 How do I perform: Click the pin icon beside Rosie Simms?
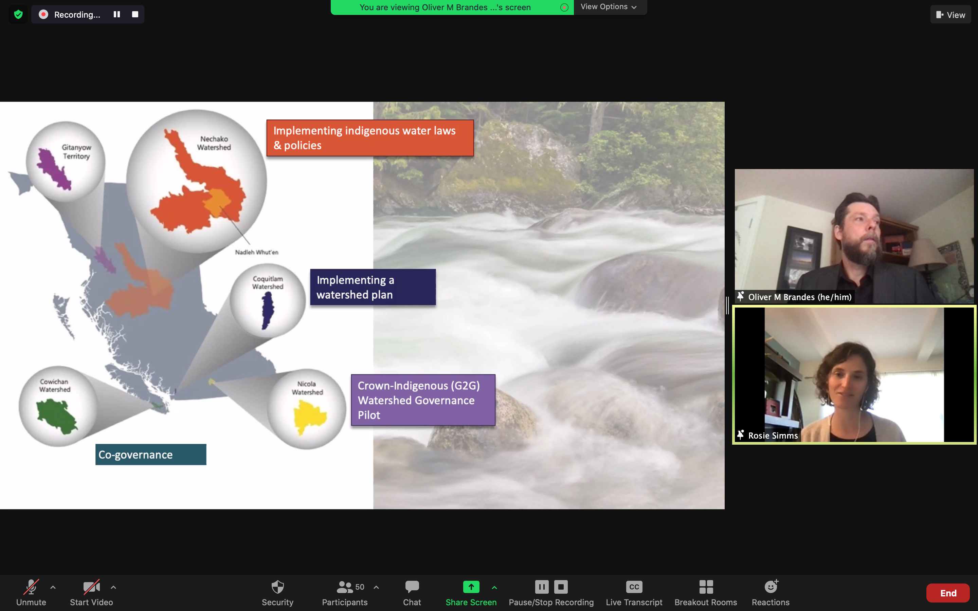tap(740, 435)
